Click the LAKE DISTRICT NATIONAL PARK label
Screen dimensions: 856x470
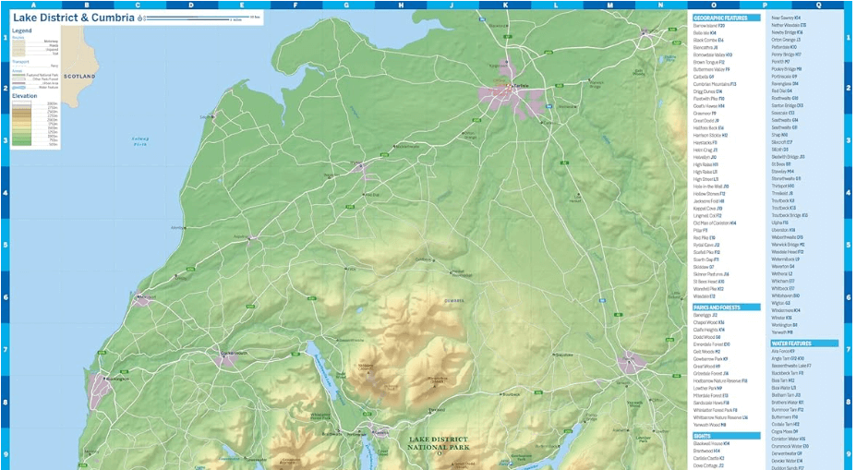[439, 443]
